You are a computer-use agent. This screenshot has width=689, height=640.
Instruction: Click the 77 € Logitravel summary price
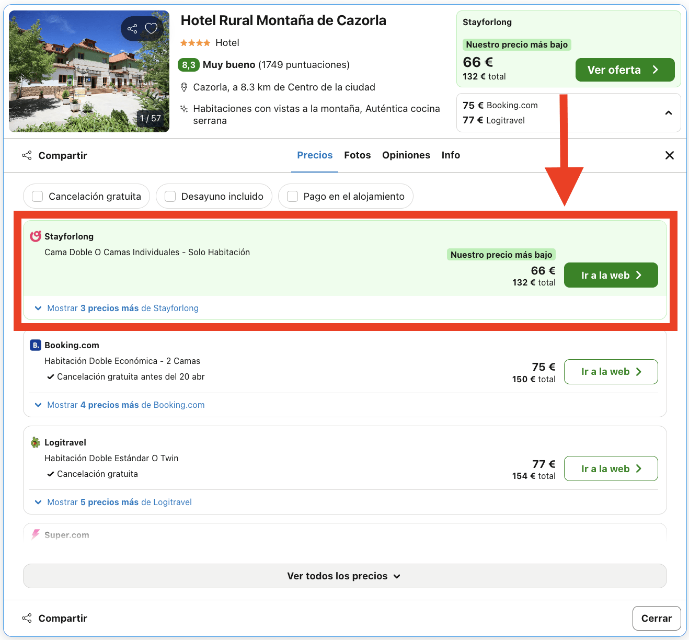tap(494, 120)
